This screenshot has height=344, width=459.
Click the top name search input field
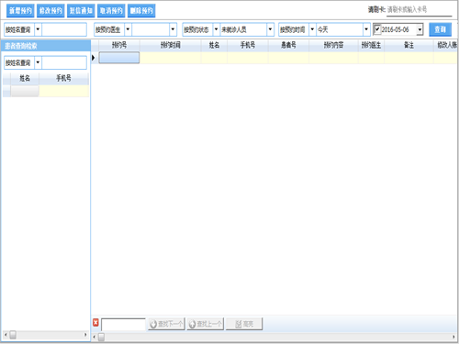(x=64, y=29)
